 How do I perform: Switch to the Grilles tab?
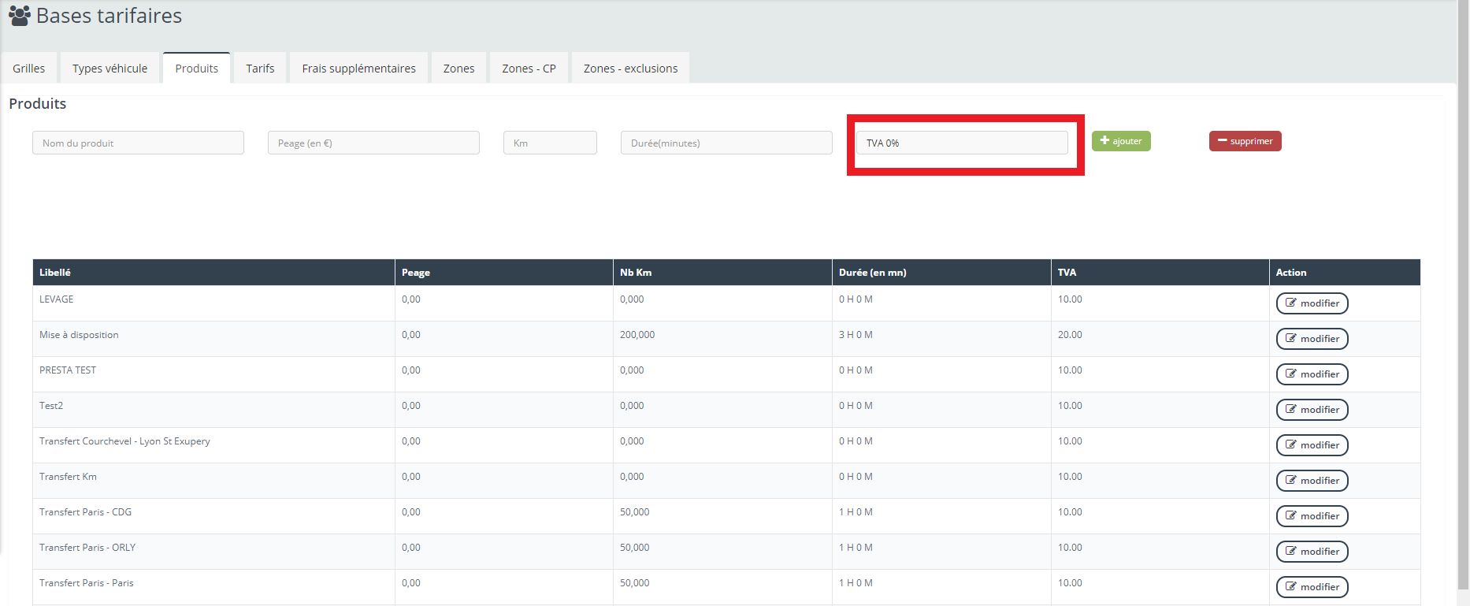[29, 69]
